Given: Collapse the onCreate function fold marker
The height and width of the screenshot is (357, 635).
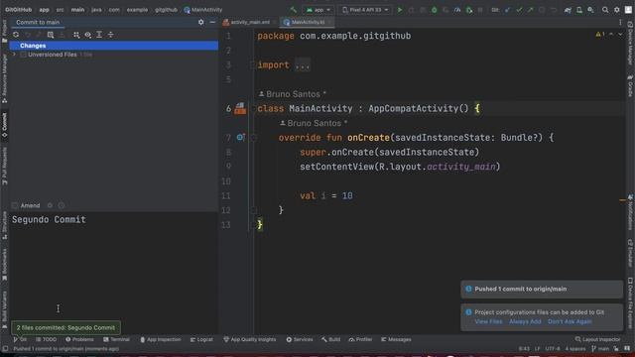Looking at the screenshot, I should click(254, 138).
